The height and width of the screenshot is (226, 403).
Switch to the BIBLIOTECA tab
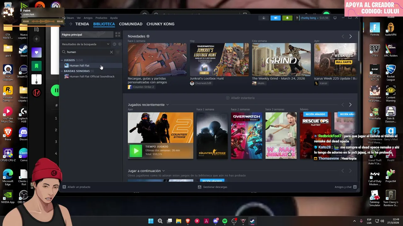click(104, 24)
